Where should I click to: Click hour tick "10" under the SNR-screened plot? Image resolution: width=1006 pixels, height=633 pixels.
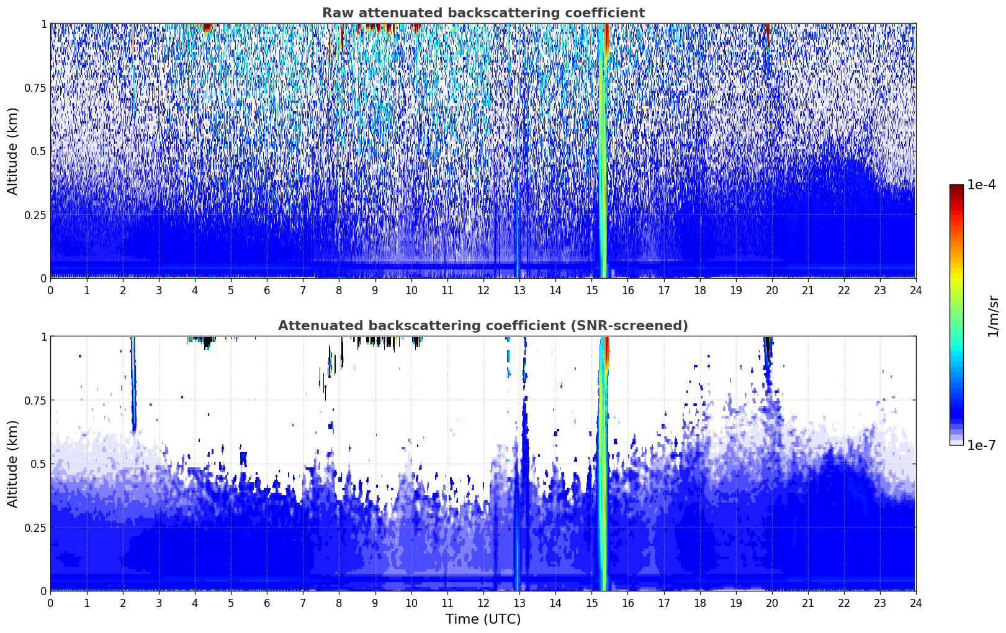pos(411,603)
